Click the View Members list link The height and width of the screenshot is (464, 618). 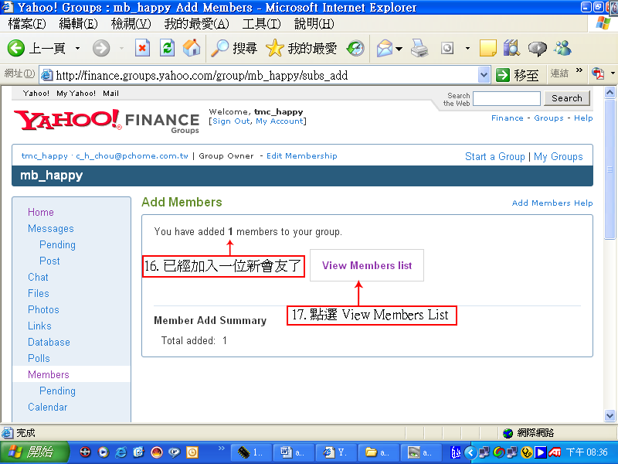point(367,265)
